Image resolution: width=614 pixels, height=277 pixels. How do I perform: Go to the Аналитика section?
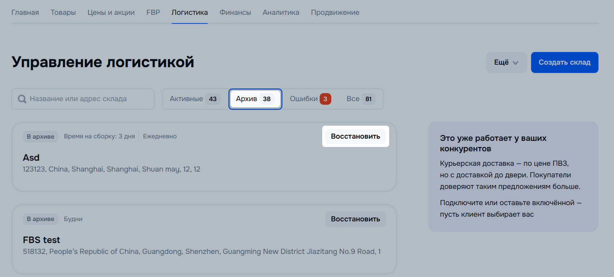tap(281, 13)
